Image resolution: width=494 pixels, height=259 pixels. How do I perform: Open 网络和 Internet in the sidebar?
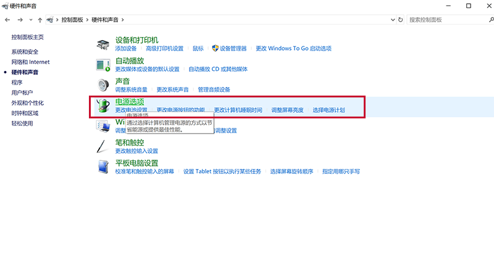[30, 62]
